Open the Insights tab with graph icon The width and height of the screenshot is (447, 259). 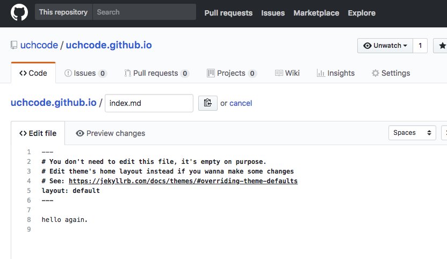tap(336, 73)
